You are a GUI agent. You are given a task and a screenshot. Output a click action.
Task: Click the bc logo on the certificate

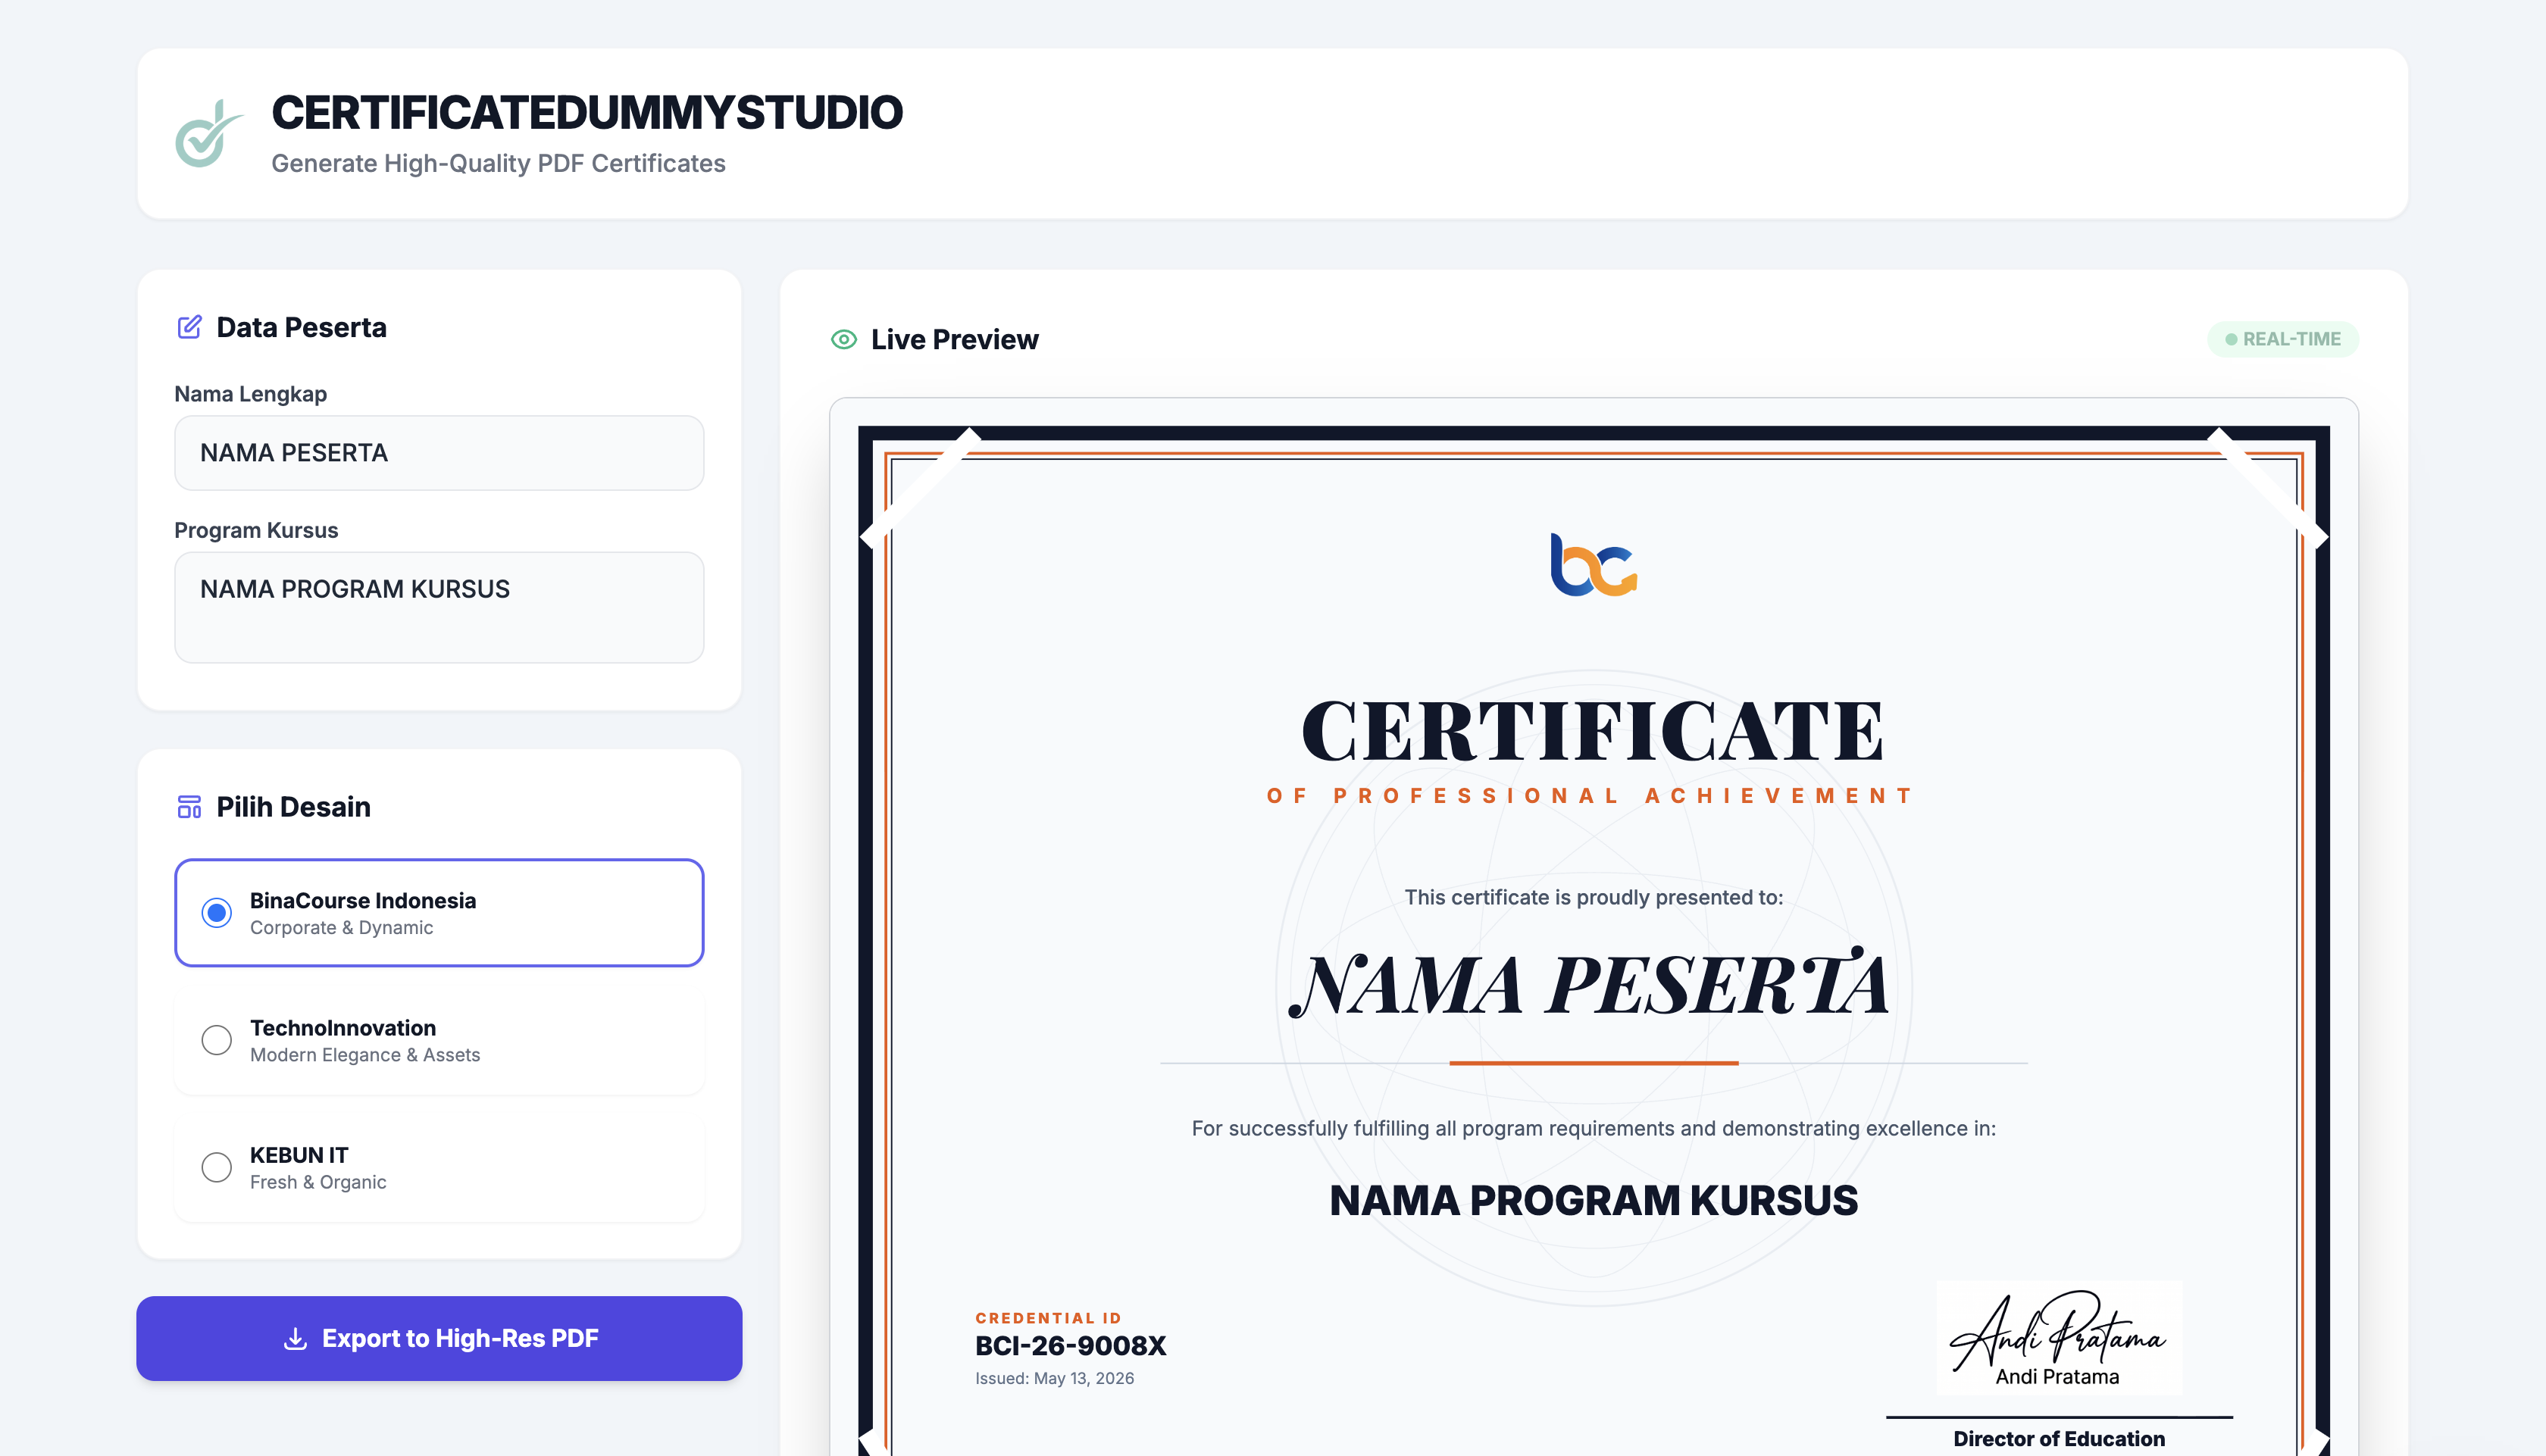coord(1593,565)
